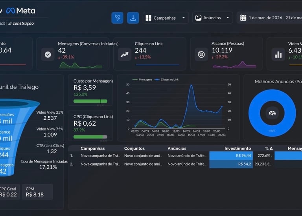This screenshot has width=302, height=216.
Task: Click the chart peak point near 15/03
Action: pos(191,85)
